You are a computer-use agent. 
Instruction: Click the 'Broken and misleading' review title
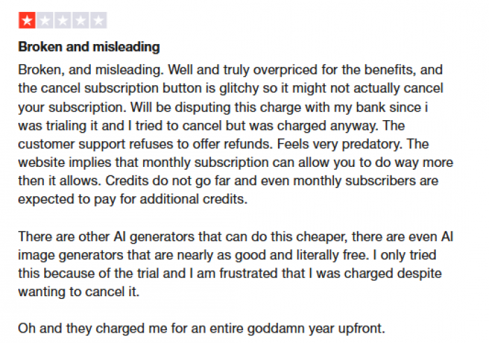[89, 47]
